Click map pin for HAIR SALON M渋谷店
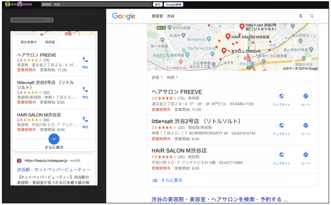 click(228, 37)
